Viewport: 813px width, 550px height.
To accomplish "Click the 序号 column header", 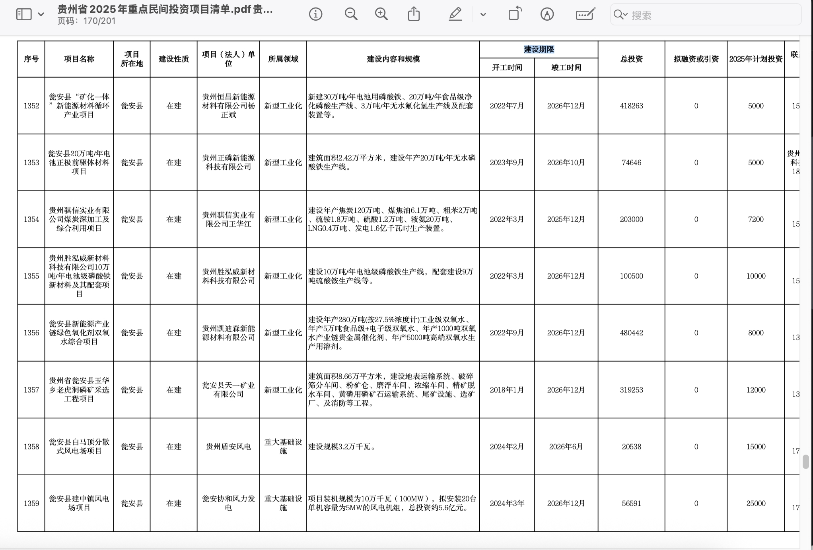I will click(x=31, y=59).
